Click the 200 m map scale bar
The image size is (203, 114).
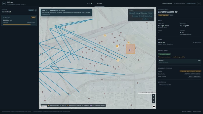pyautogui.click(x=43, y=106)
